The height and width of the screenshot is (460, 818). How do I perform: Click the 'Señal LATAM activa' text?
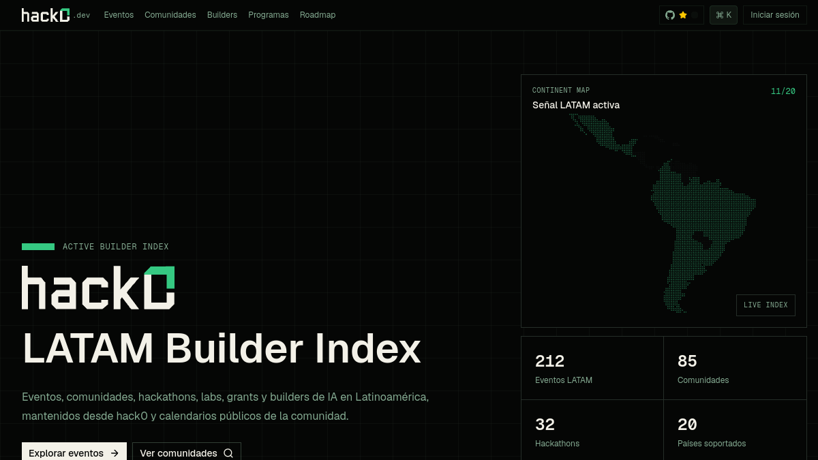click(x=576, y=105)
